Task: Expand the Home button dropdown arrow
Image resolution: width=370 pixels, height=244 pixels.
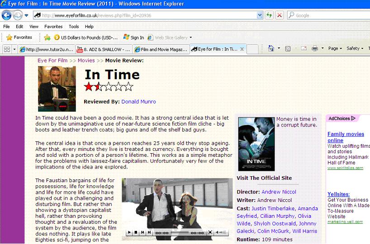Action: point(279,48)
